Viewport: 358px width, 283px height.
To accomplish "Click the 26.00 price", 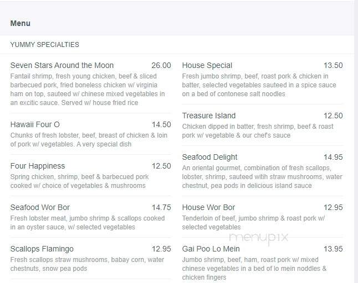I will pos(161,65).
